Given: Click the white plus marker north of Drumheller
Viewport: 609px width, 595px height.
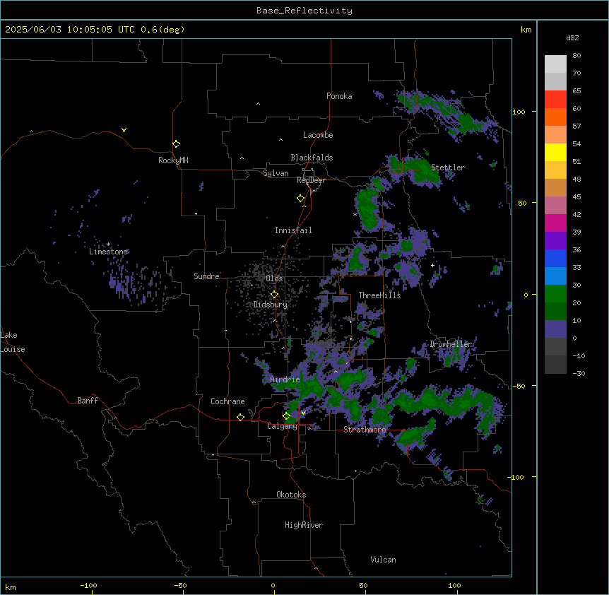Looking at the screenshot, I should click(x=432, y=265).
